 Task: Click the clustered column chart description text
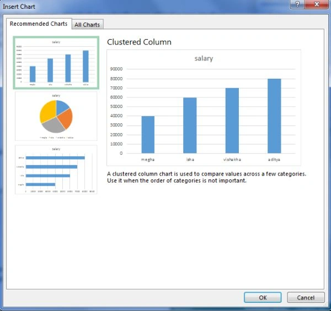pos(206,177)
